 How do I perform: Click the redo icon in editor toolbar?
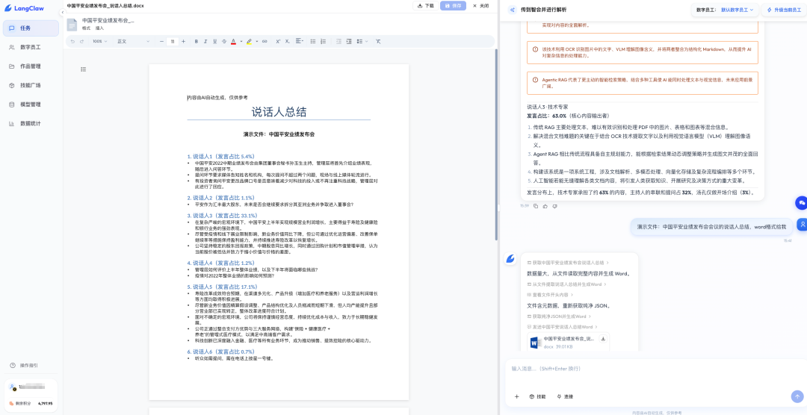[82, 41]
